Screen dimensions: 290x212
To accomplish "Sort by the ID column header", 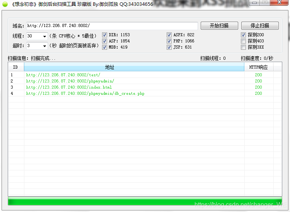I will 16,67.
